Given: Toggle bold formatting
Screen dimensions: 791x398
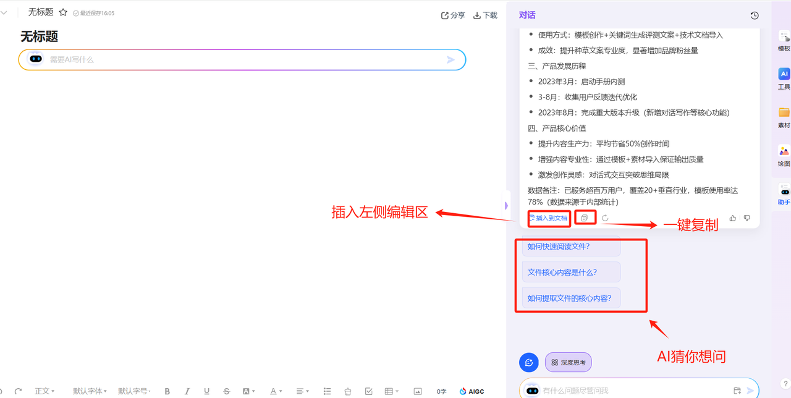Looking at the screenshot, I should [167, 391].
